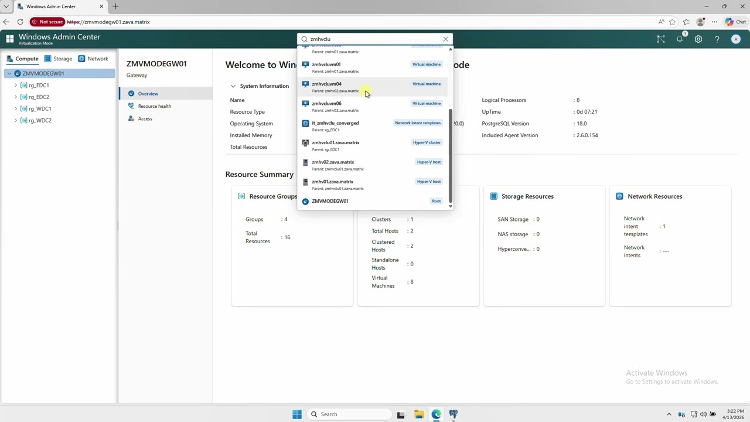Click the cluster icon of zmhvclu01.zava.matrix

pyautogui.click(x=305, y=142)
